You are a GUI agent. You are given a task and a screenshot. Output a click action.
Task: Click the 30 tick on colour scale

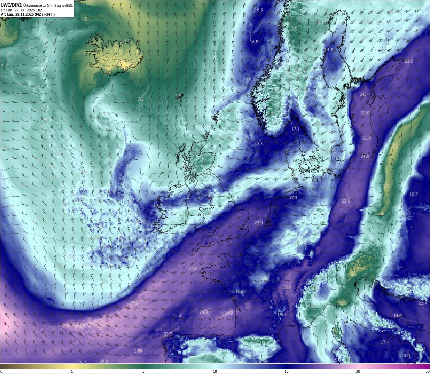click(358, 371)
